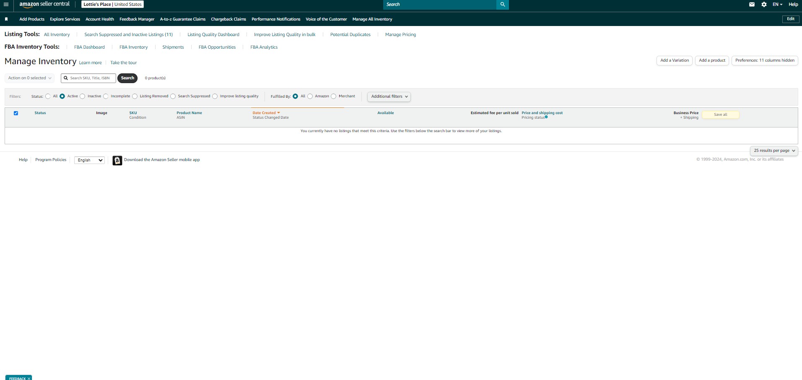Click the Pricing status info icon

(x=546, y=117)
